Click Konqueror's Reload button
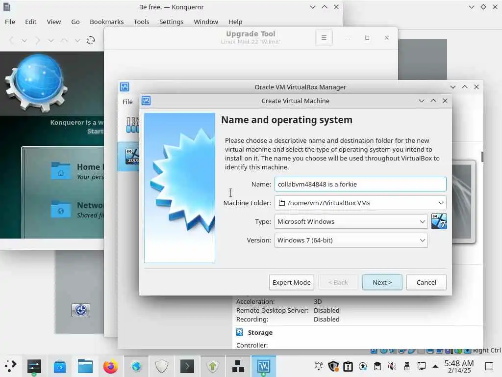Viewport: 502px width, 377px height. pyautogui.click(x=91, y=40)
